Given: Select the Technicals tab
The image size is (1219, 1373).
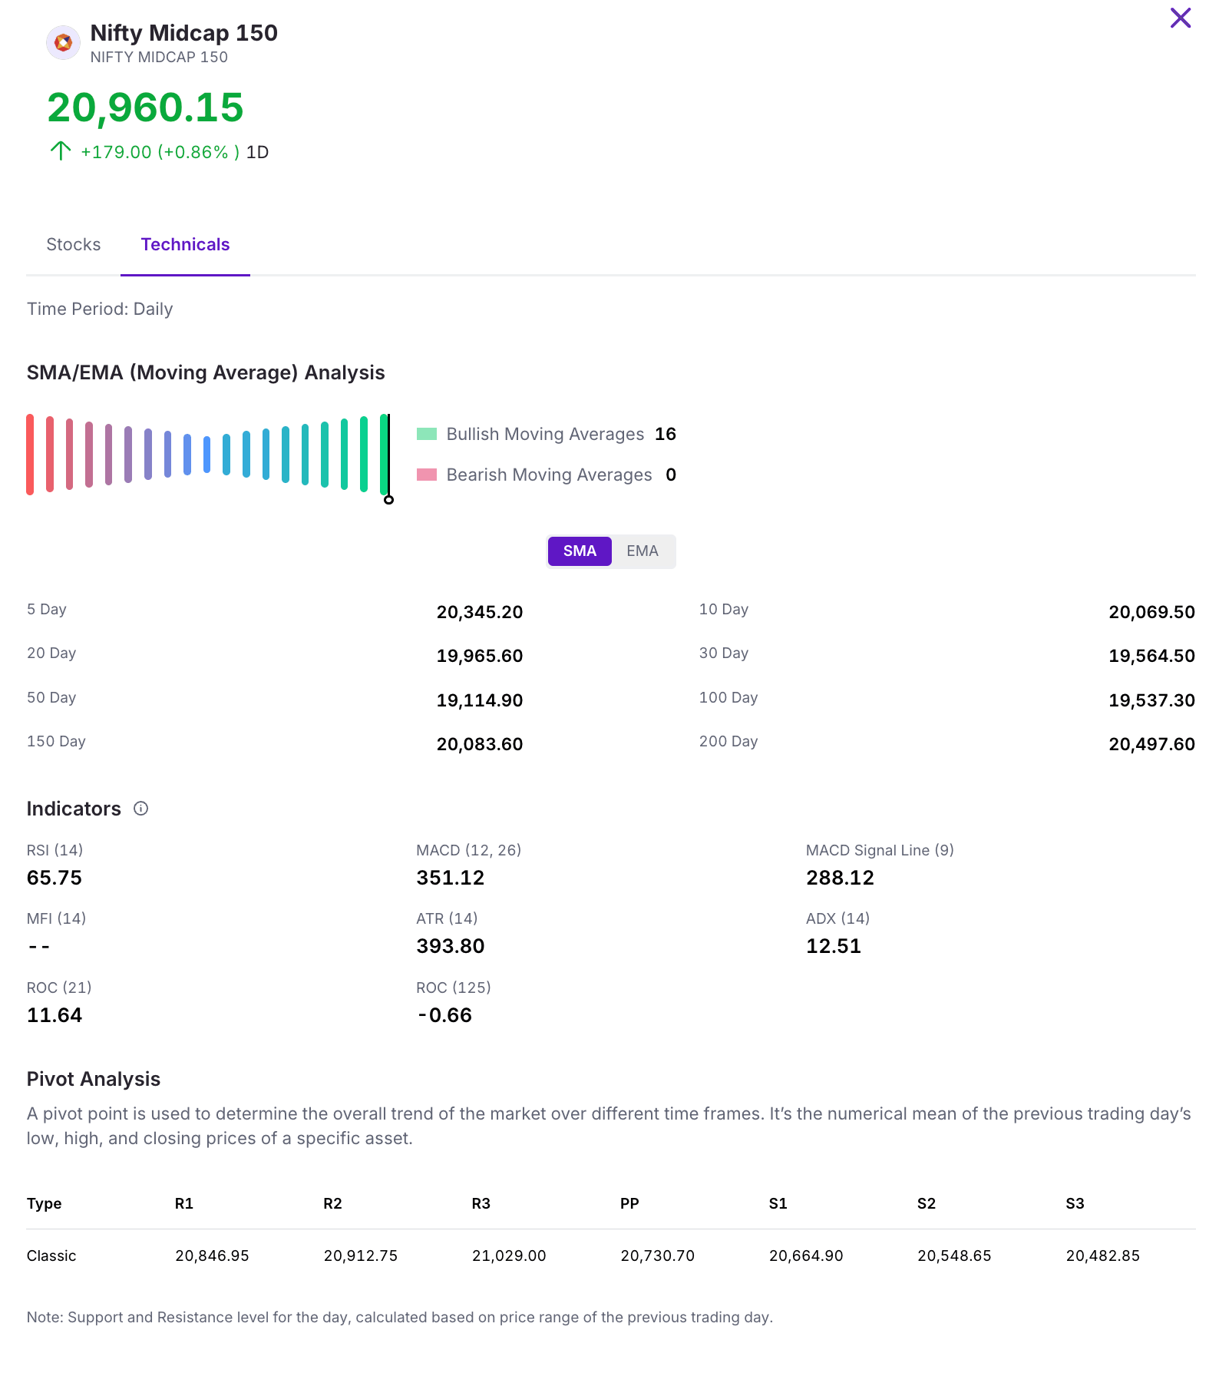Looking at the screenshot, I should [185, 244].
